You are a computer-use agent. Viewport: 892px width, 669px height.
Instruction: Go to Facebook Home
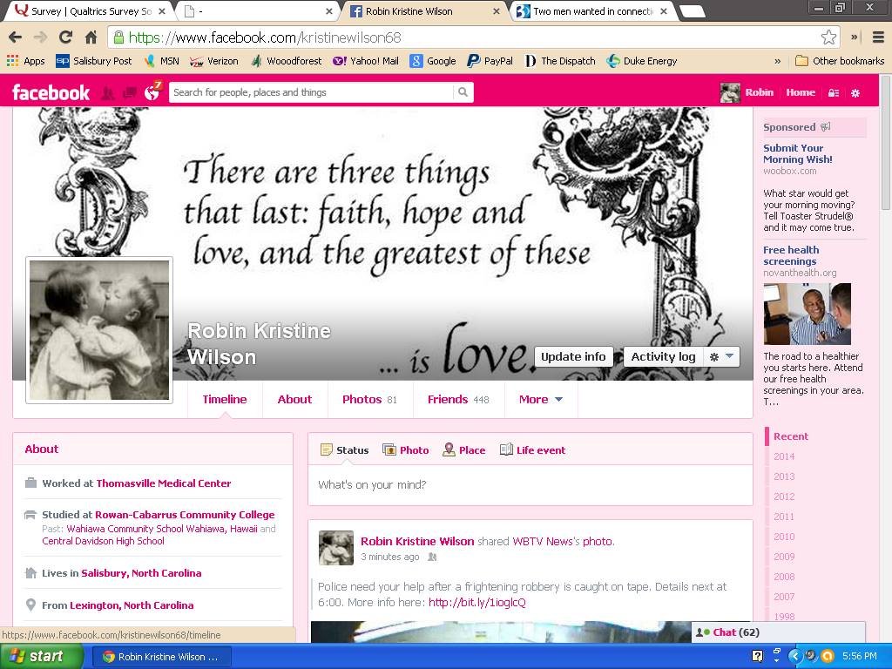tap(801, 92)
